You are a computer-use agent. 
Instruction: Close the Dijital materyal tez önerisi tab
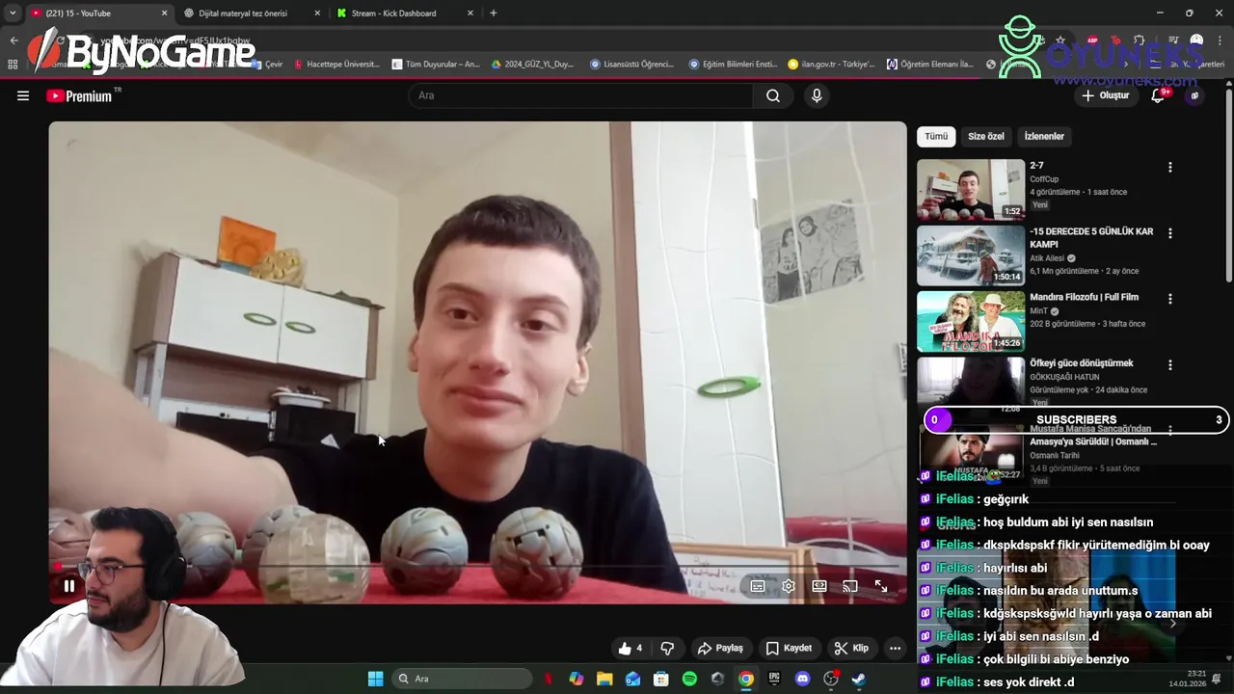[x=317, y=13]
